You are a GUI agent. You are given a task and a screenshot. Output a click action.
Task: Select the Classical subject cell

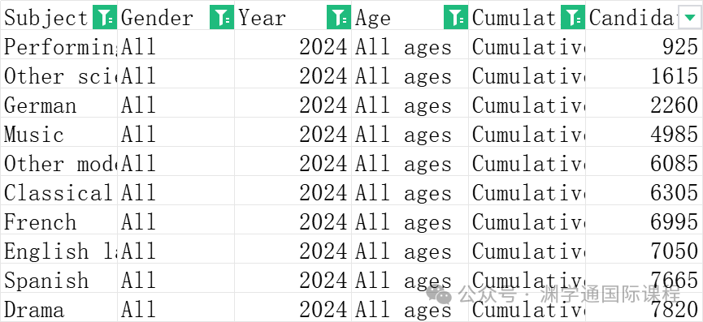pyautogui.click(x=59, y=193)
